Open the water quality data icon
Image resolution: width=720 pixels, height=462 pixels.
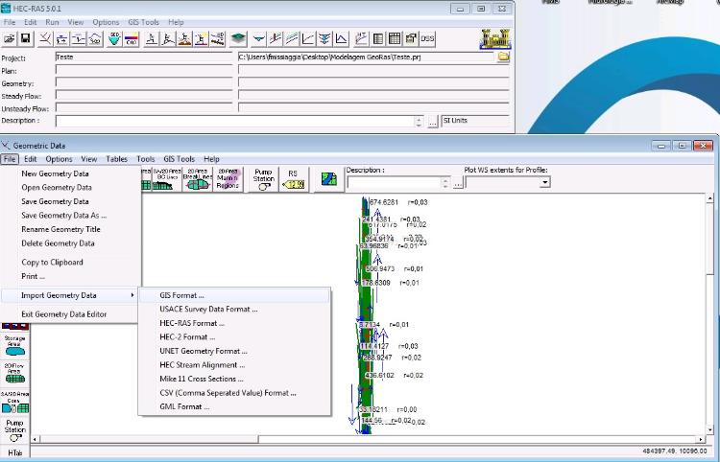[131, 39]
